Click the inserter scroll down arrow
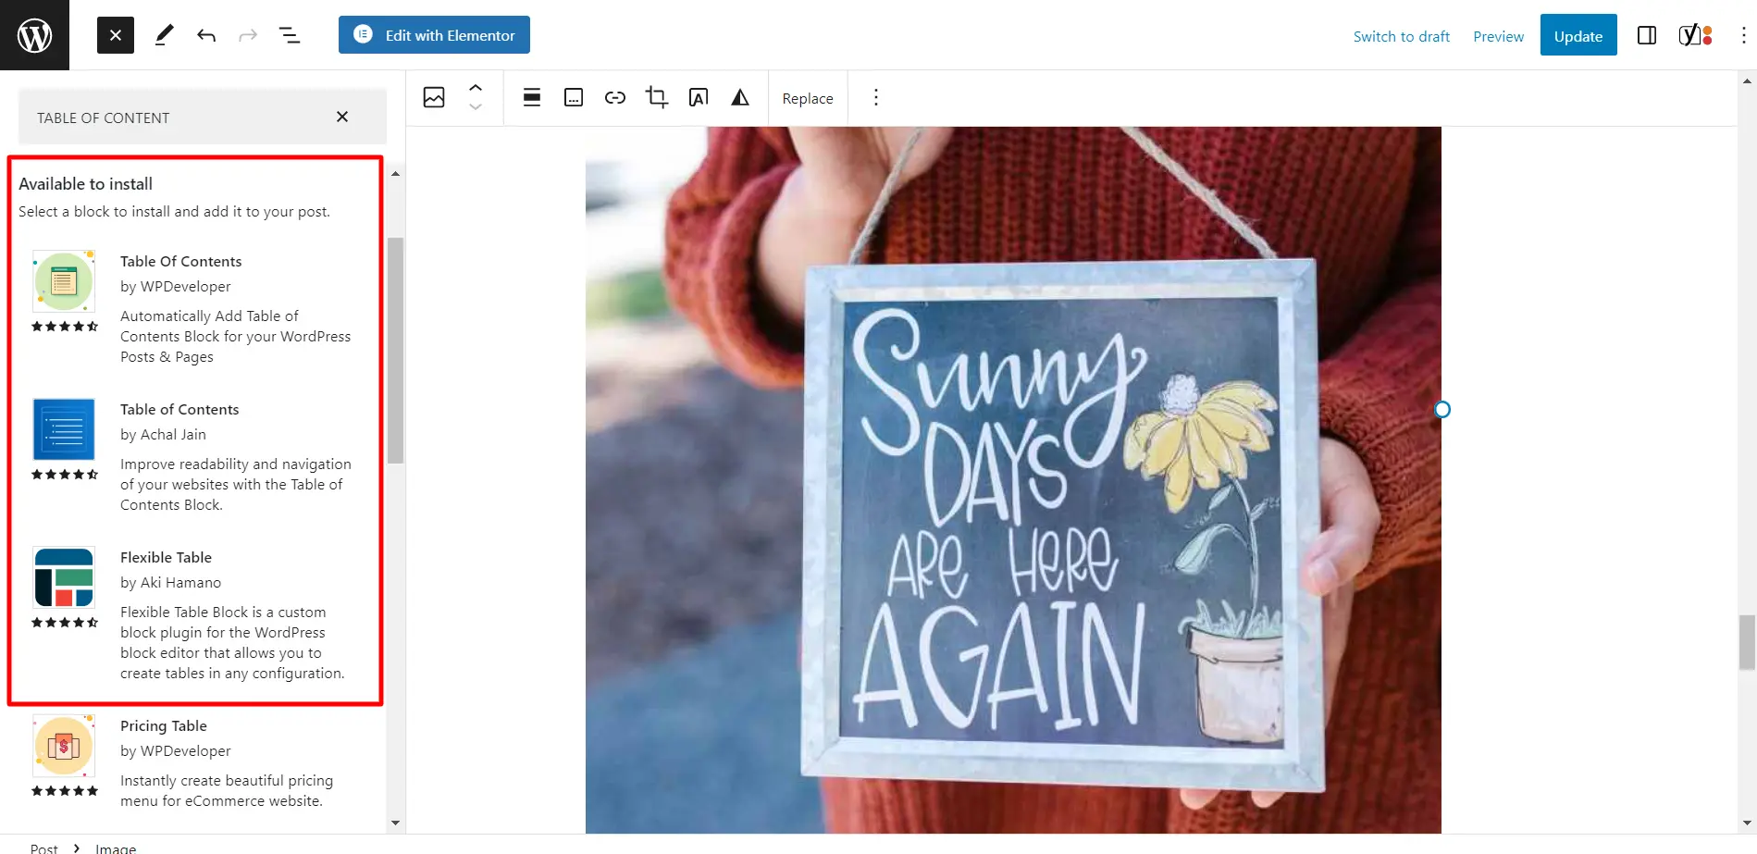 coord(395,823)
